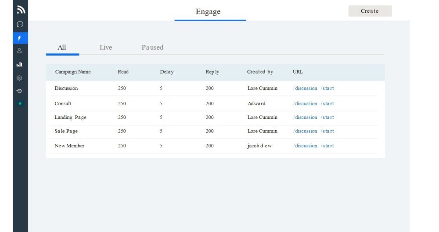Select the Sale Page campaign name
Screen dimensions: 439x232
point(66,131)
